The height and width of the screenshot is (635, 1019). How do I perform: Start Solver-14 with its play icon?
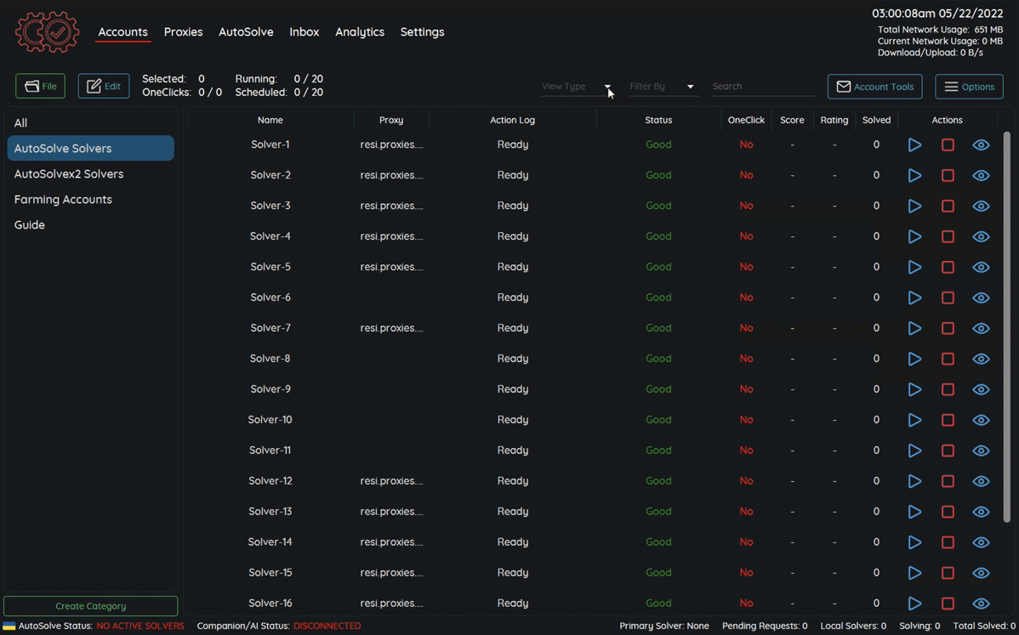[914, 542]
